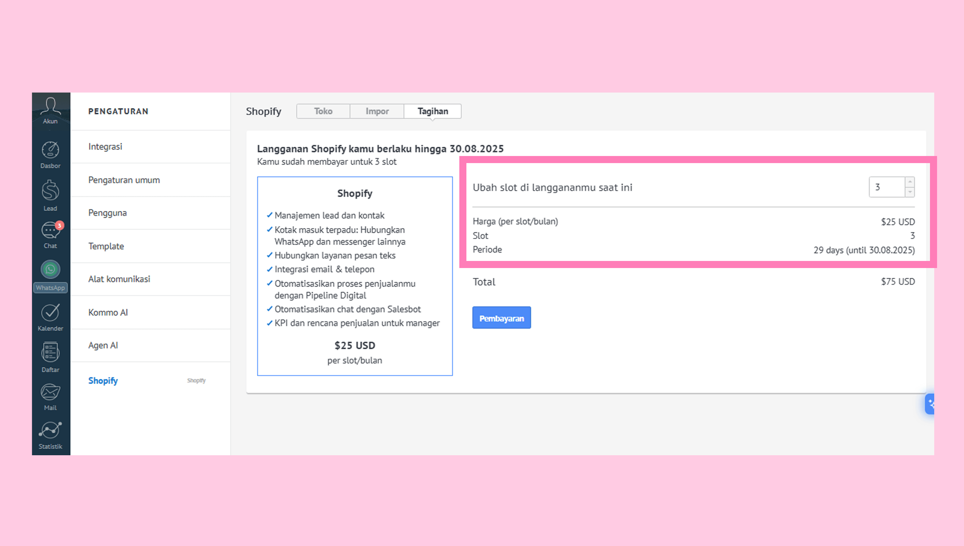This screenshot has height=546, width=964.
Task: Click 'Kamu sudah membayar untuk 3 slot'
Action: (x=326, y=162)
